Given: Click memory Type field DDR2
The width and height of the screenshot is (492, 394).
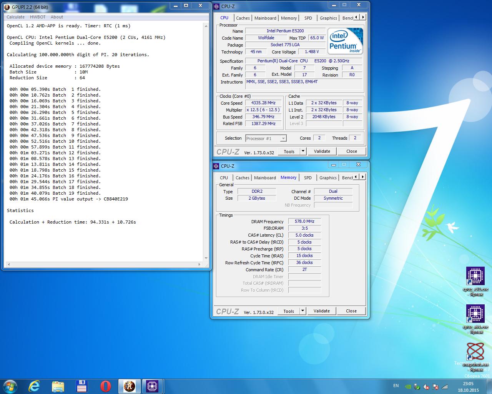Looking at the screenshot, I should [257, 191].
